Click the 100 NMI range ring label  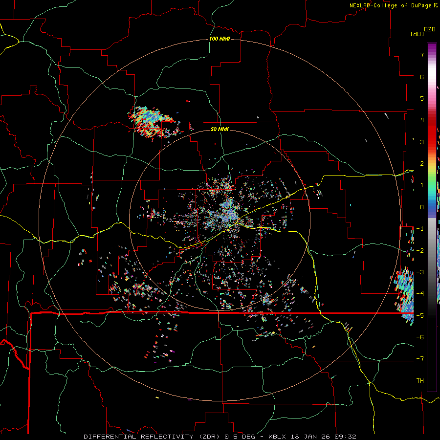point(220,39)
